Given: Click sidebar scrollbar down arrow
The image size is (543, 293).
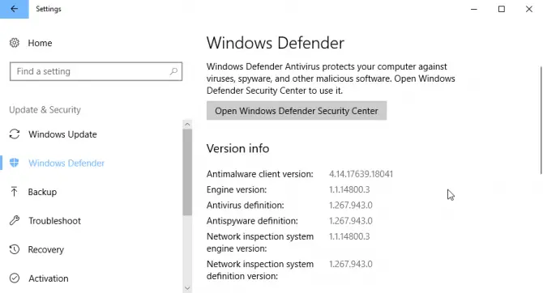Looking at the screenshot, I should tap(187, 288).
